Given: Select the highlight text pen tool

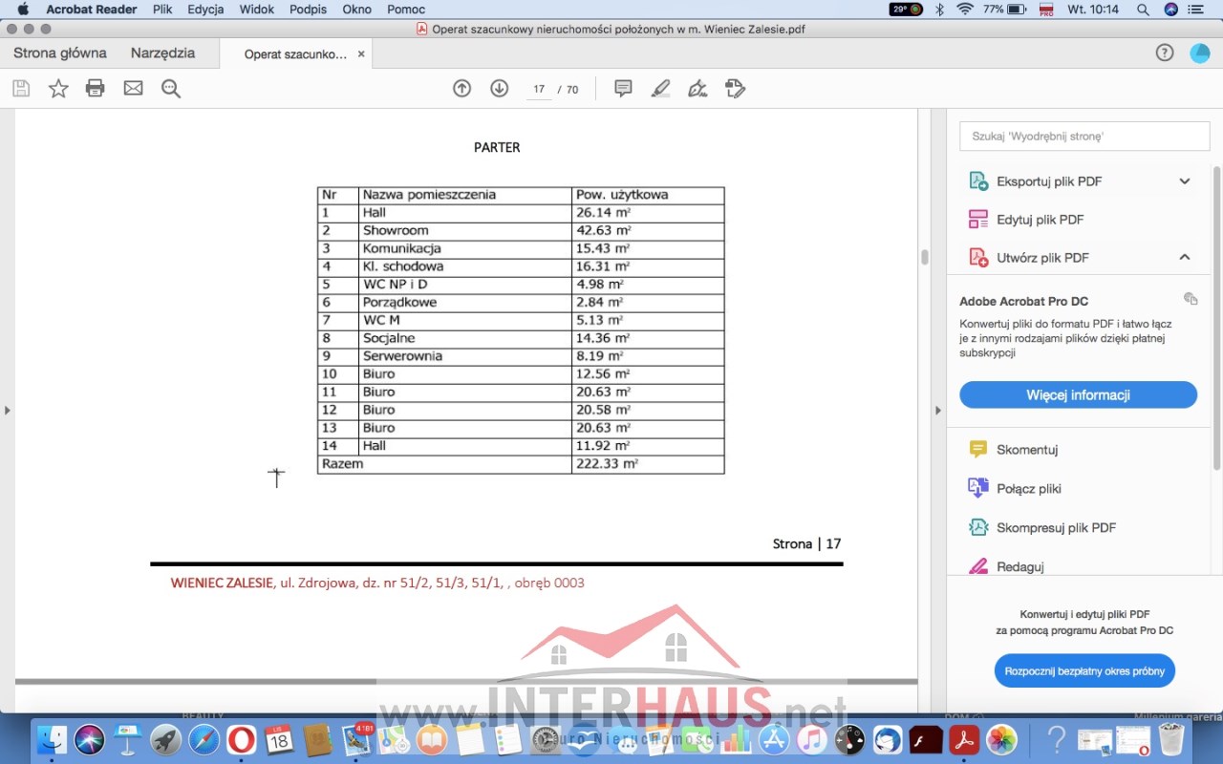Looking at the screenshot, I should pyautogui.click(x=660, y=89).
